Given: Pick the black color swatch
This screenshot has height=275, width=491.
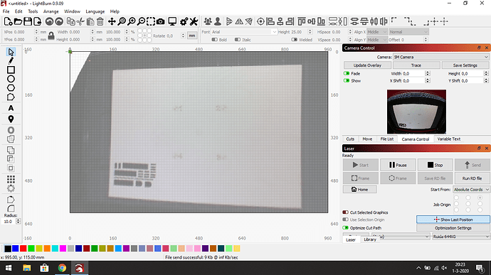Looking at the screenshot, I should click(x=8, y=249).
